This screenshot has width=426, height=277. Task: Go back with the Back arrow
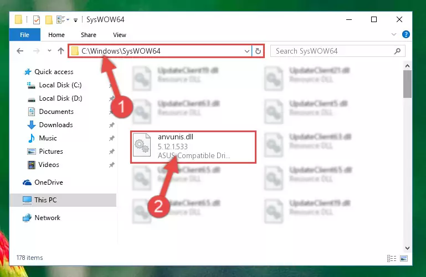(20, 51)
